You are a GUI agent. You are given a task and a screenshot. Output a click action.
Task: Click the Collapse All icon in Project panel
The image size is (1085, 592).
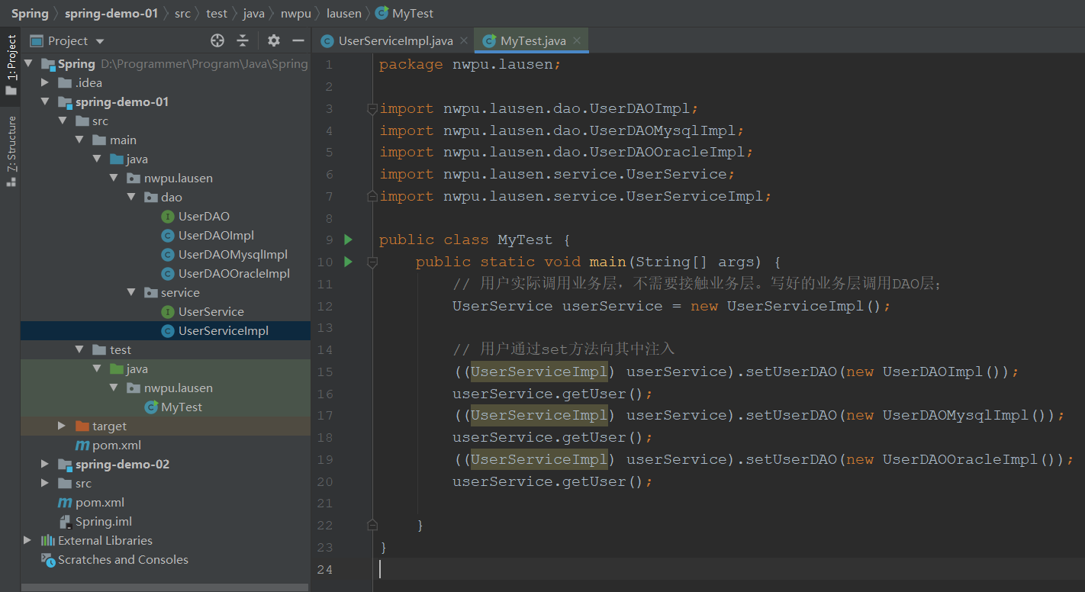pos(243,40)
